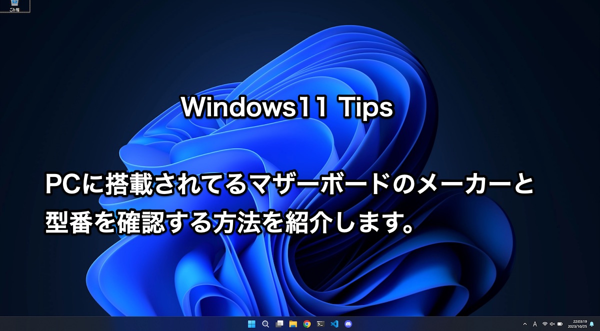
Task: Click empty taskbar space left of Start
Action: click(x=125, y=323)
